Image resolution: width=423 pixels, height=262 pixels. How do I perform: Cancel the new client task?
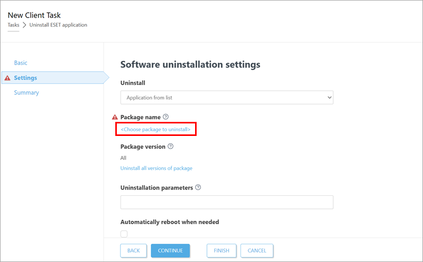tap(257, 251)
